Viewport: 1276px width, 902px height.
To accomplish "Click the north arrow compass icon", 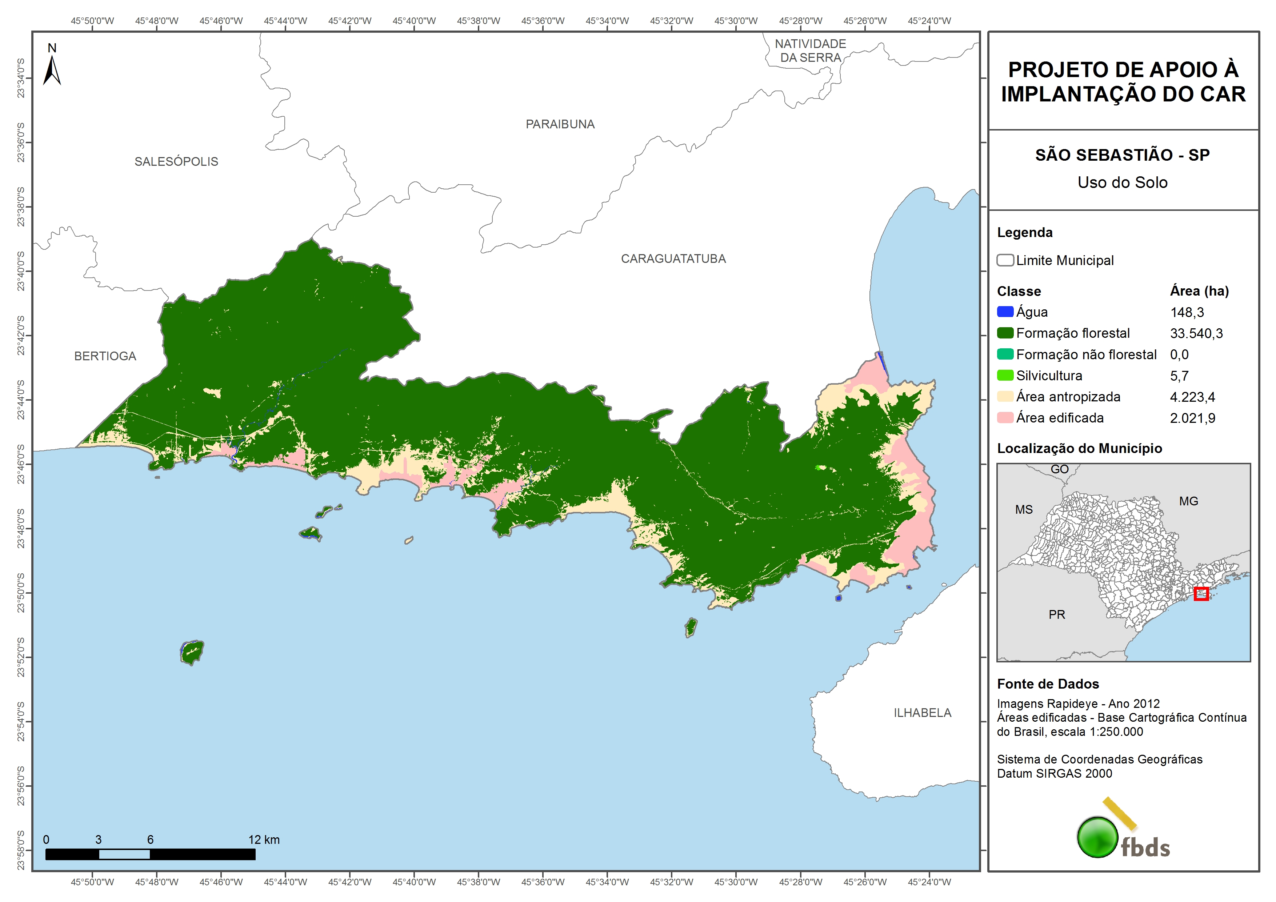I will pos(52,69).
